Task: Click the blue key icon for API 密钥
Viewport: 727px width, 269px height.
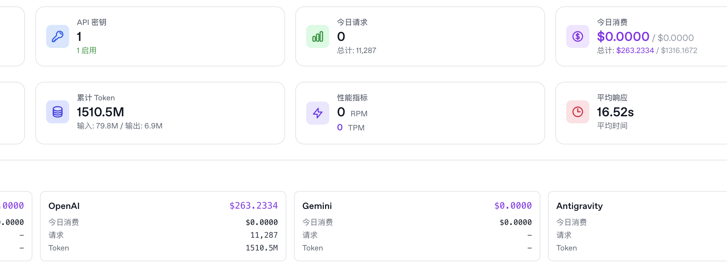Action: tap(58, 36)
